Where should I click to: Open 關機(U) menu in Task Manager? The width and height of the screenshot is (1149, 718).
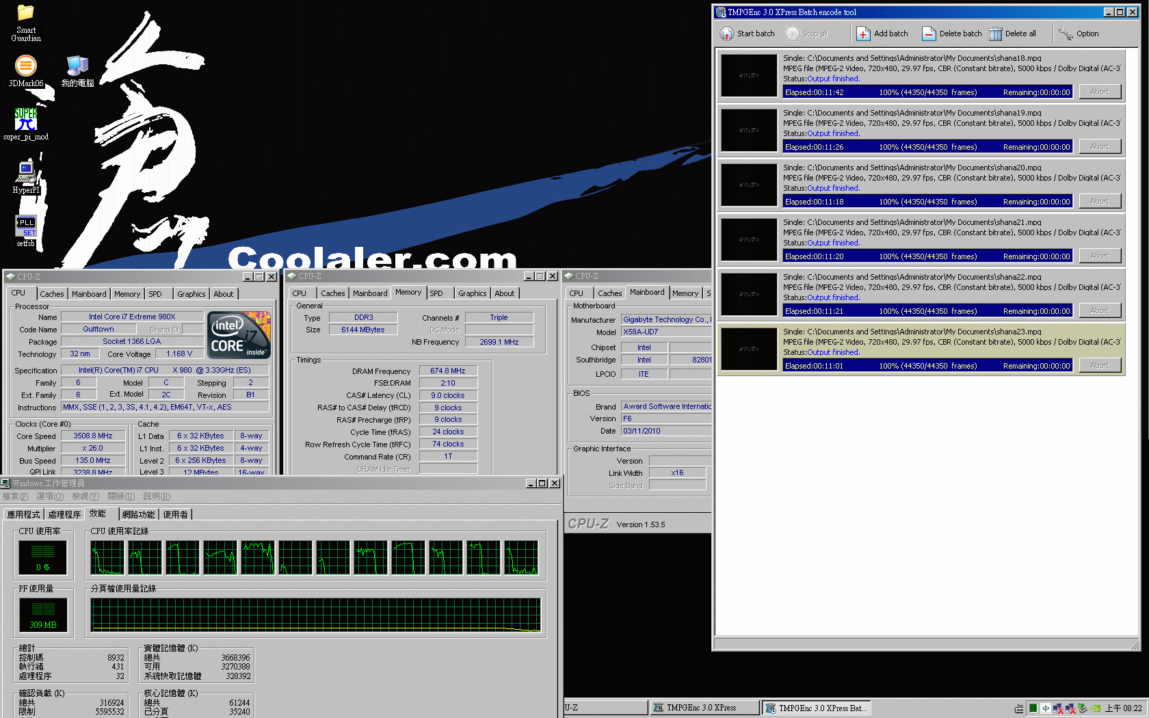click(x=121, y=496)
